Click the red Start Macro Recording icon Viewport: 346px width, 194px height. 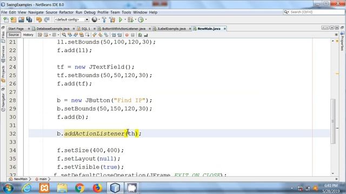[x=127, y=34]
